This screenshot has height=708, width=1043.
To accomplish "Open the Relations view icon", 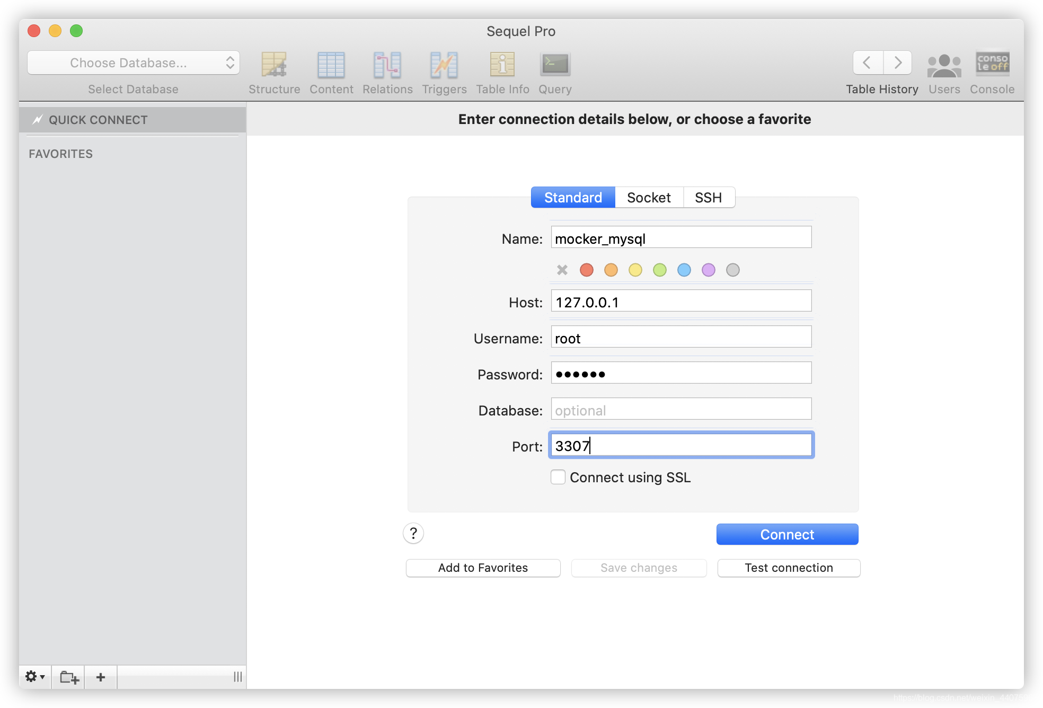I will 387,65.
